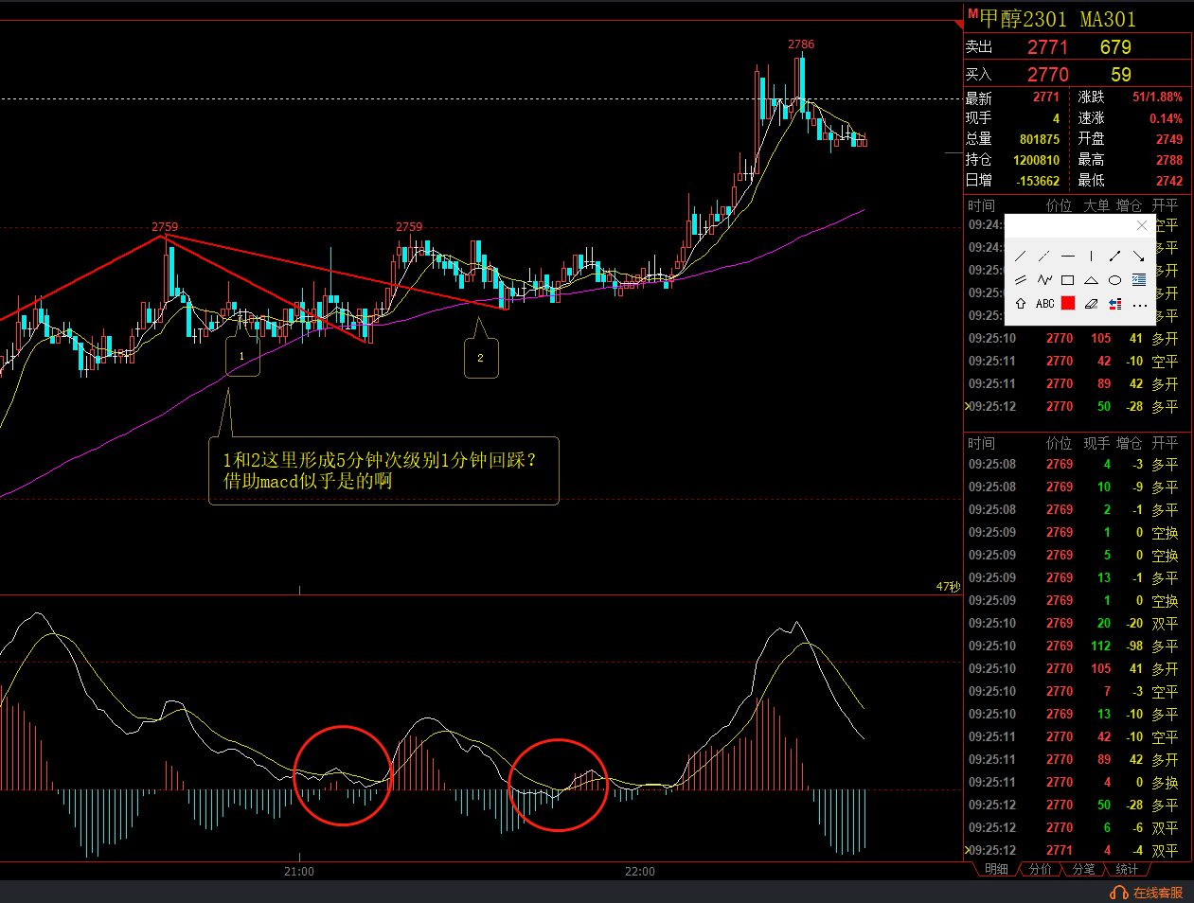This screenshot has width=1194, height=903.
Task: Select the blue percentage retracement lines tool
Action: click(1138, 280)
